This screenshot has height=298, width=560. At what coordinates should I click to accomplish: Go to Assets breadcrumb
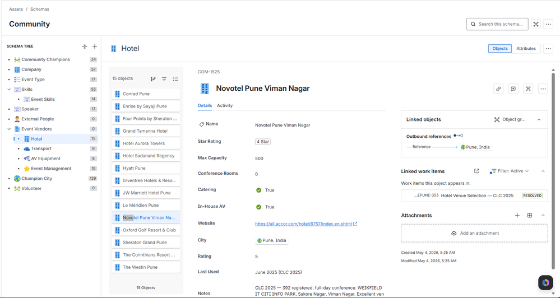pyautogui.click(x=16, y=10)
